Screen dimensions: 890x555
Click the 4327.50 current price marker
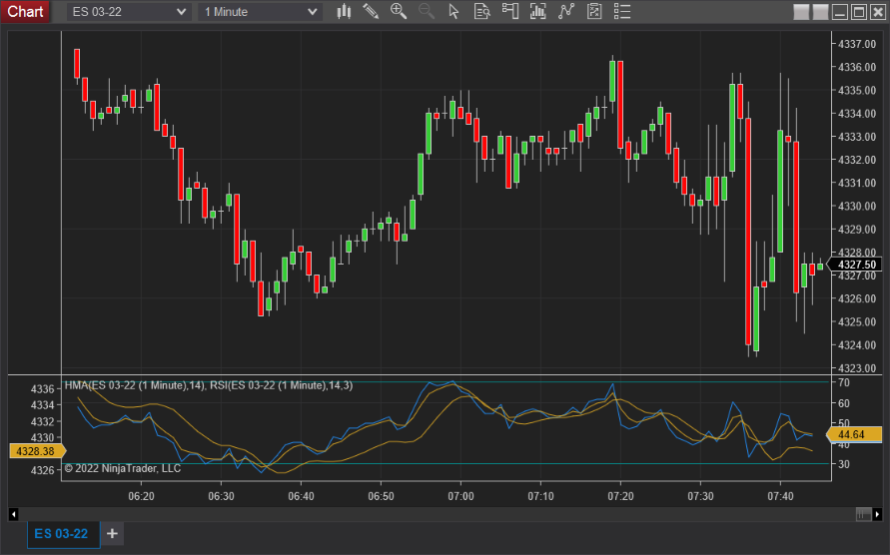[856, 265]
